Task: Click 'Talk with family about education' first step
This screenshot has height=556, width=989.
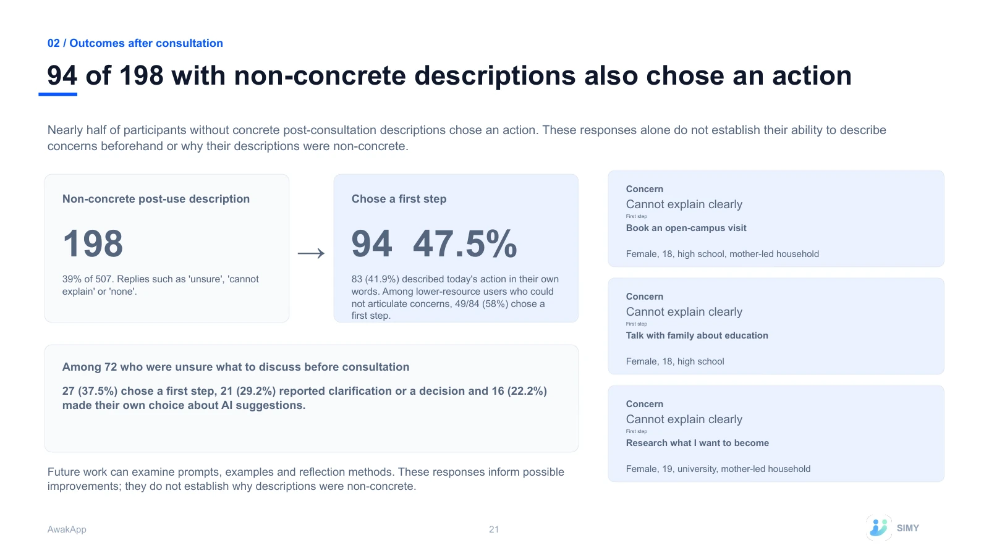Action: tap(697, 335)
